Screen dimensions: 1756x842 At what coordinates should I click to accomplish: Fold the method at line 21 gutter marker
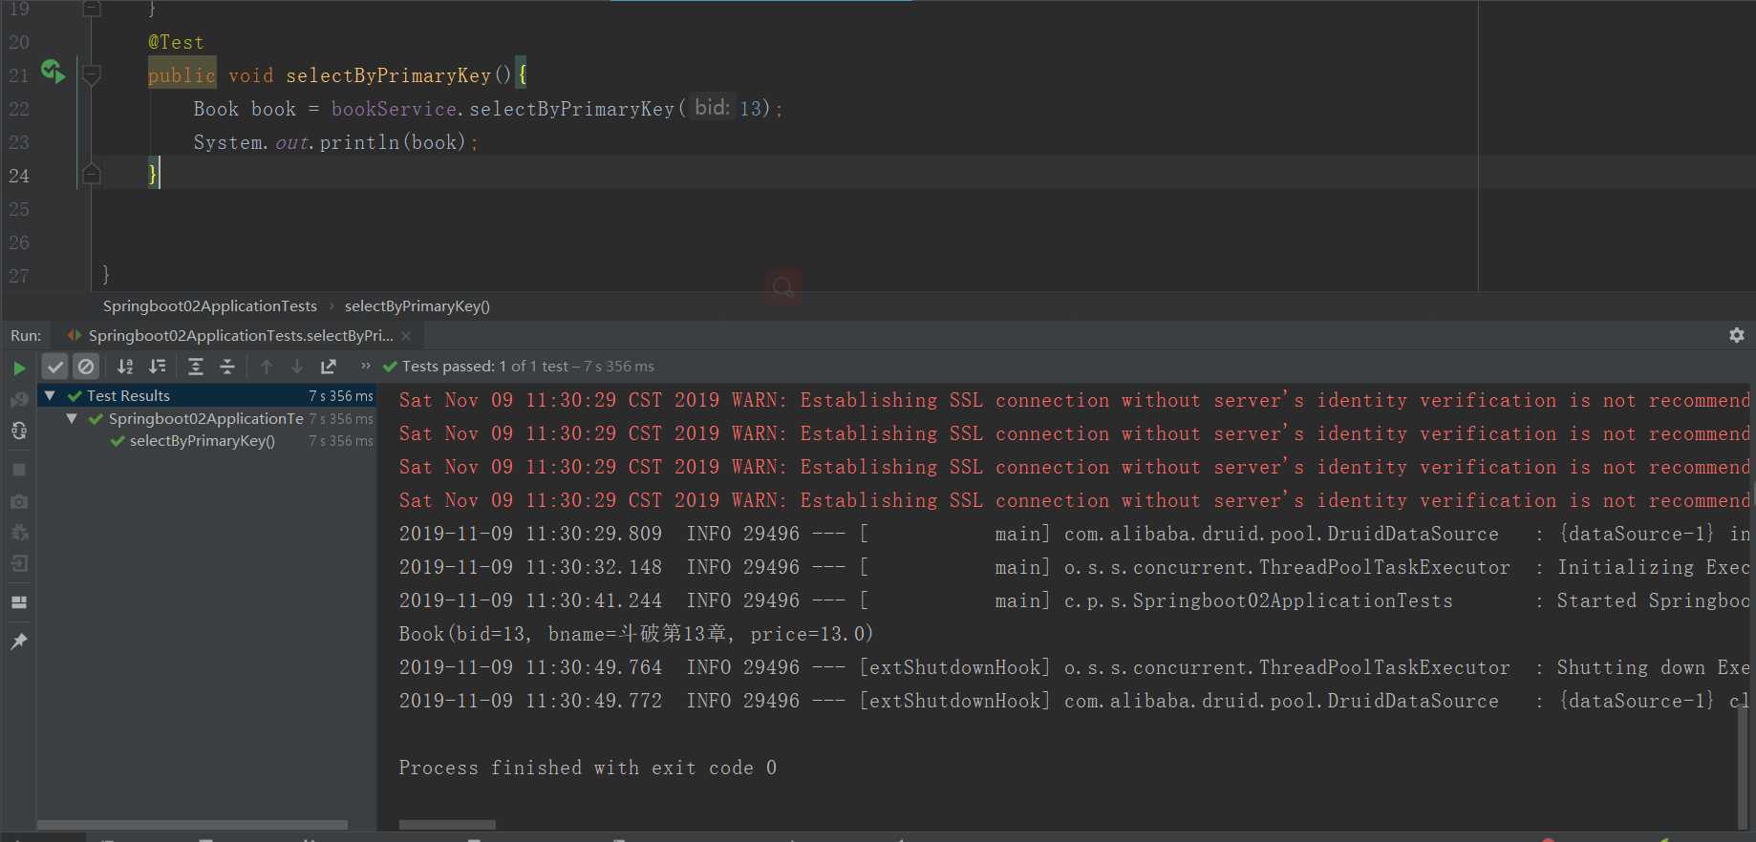pos(92,74)
